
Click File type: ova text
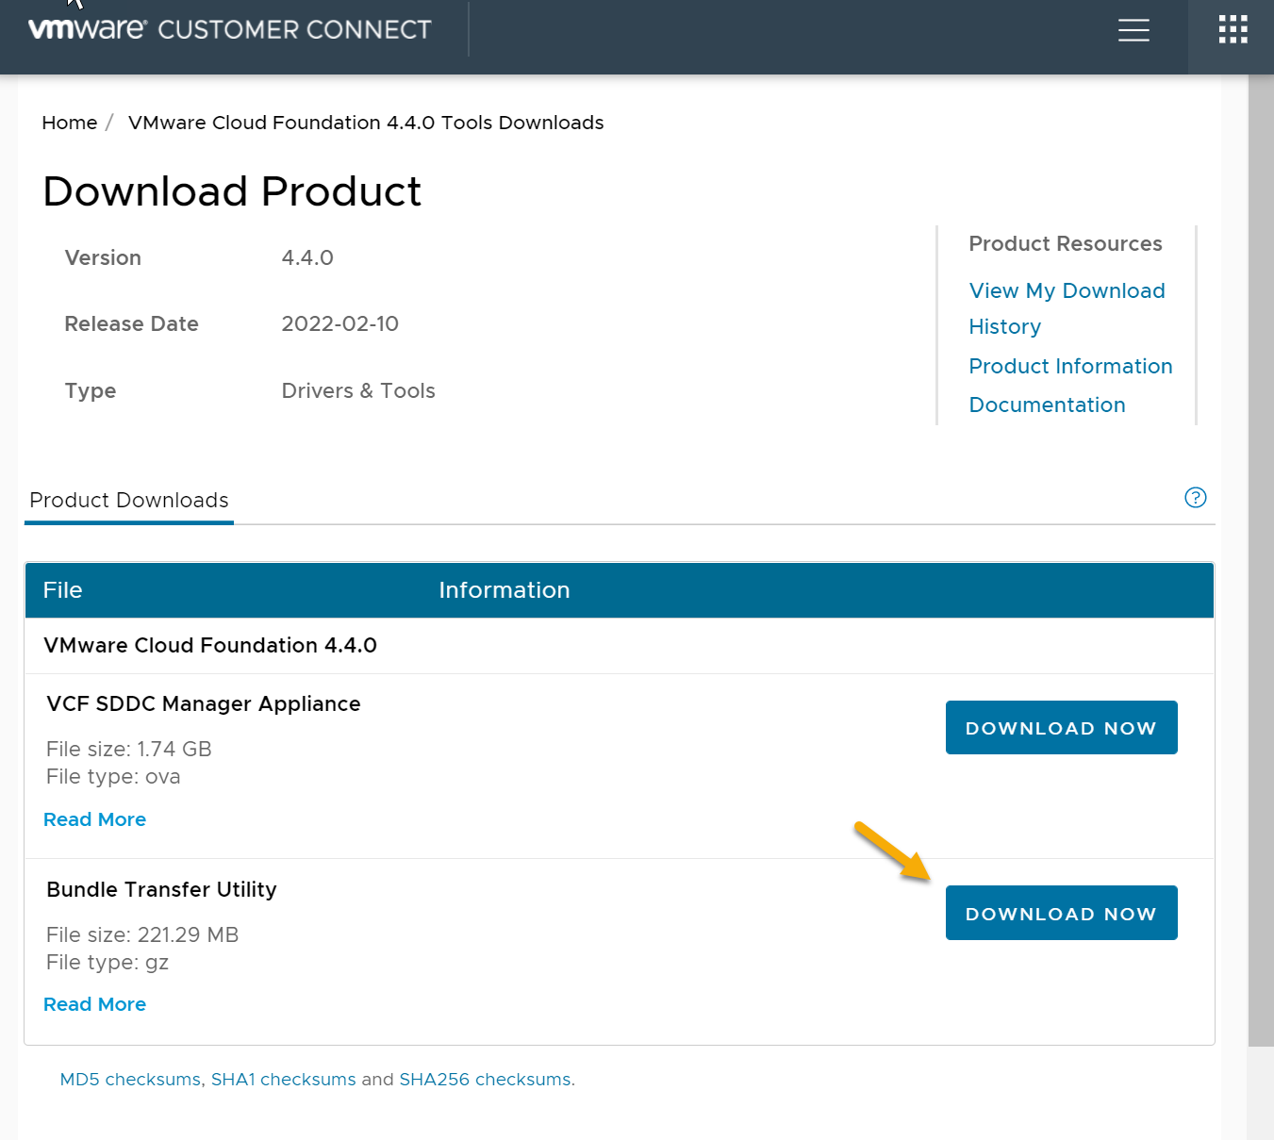pos(113,777)
